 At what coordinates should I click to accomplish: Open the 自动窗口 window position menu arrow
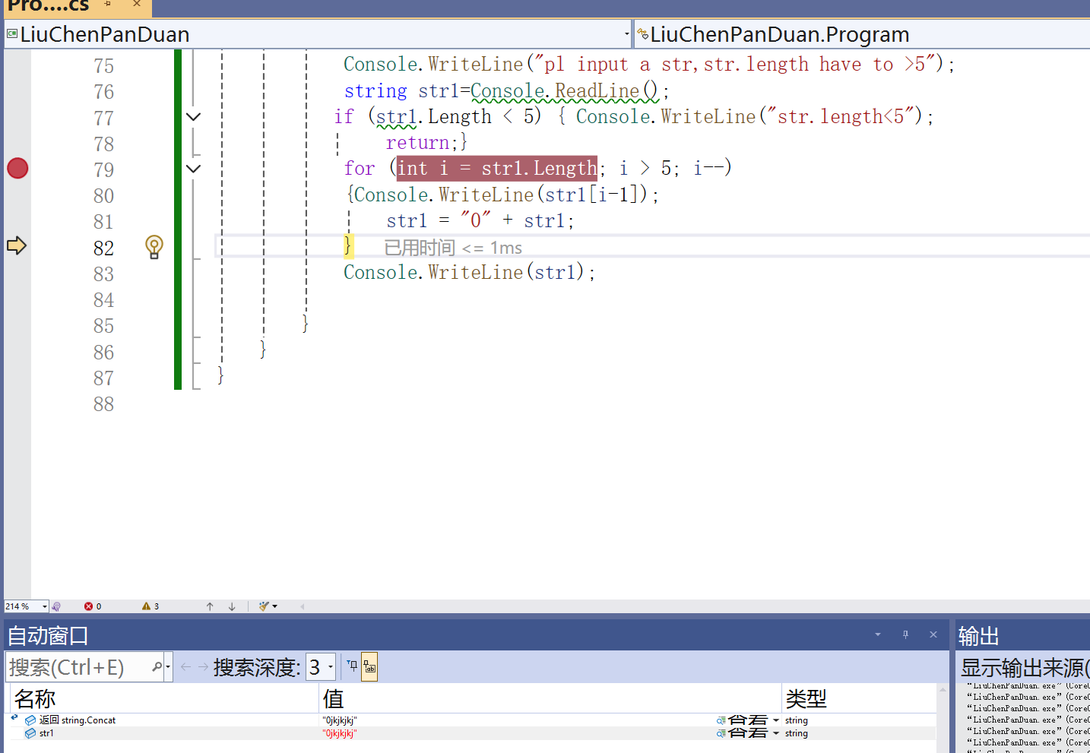coord(878,634)
